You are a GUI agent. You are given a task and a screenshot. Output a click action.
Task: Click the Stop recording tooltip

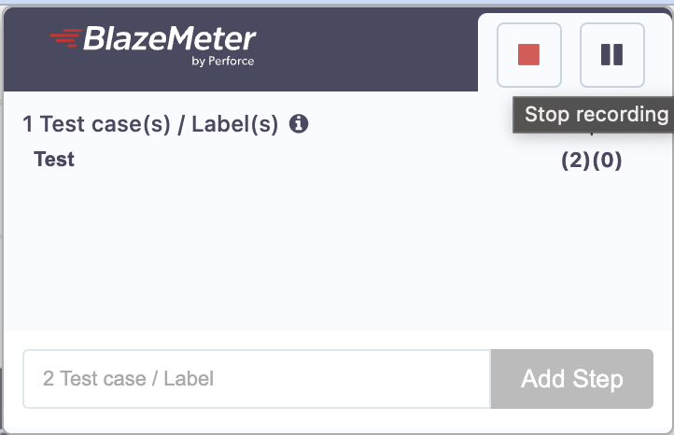(596, 115)
